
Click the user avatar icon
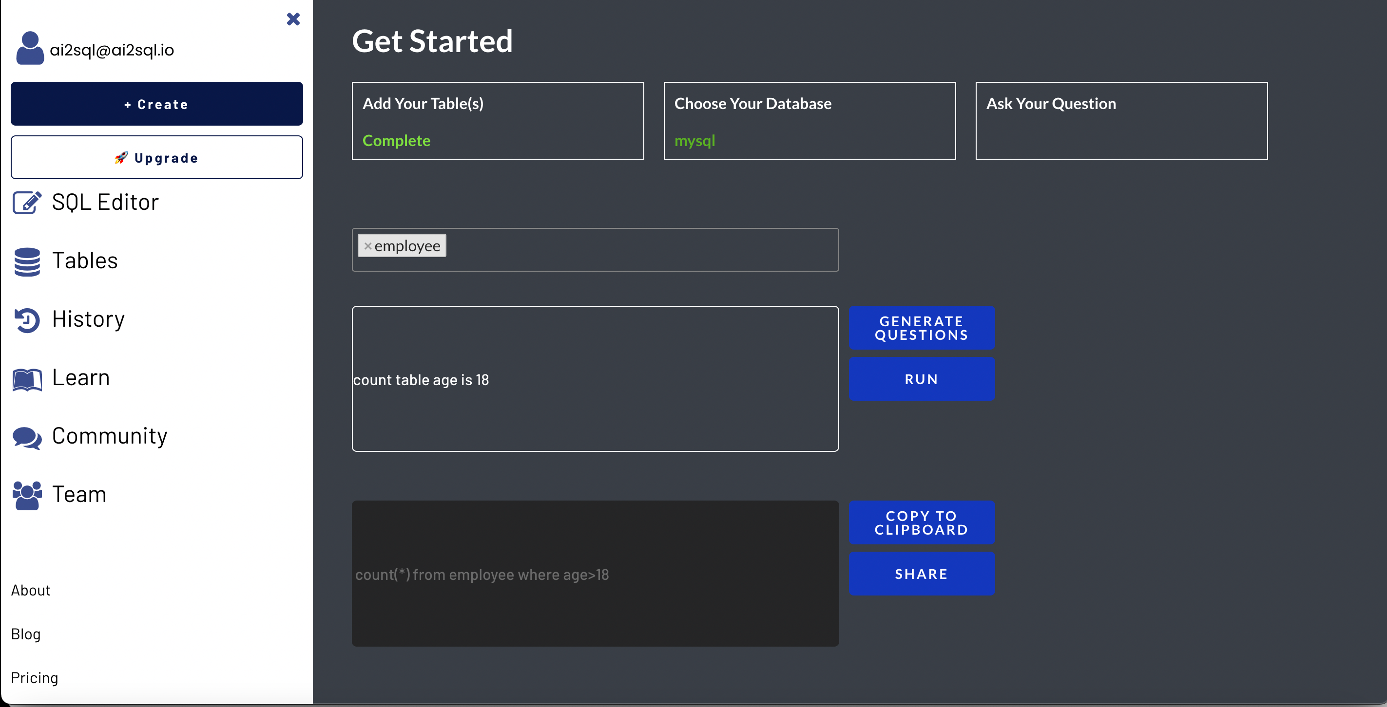30,48
